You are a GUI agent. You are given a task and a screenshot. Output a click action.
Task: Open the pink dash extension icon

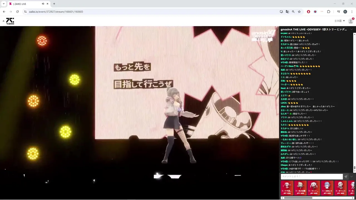(x=322, y=12)
